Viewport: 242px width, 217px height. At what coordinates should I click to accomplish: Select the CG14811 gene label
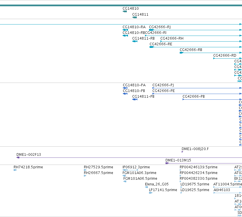coord(140,15)
